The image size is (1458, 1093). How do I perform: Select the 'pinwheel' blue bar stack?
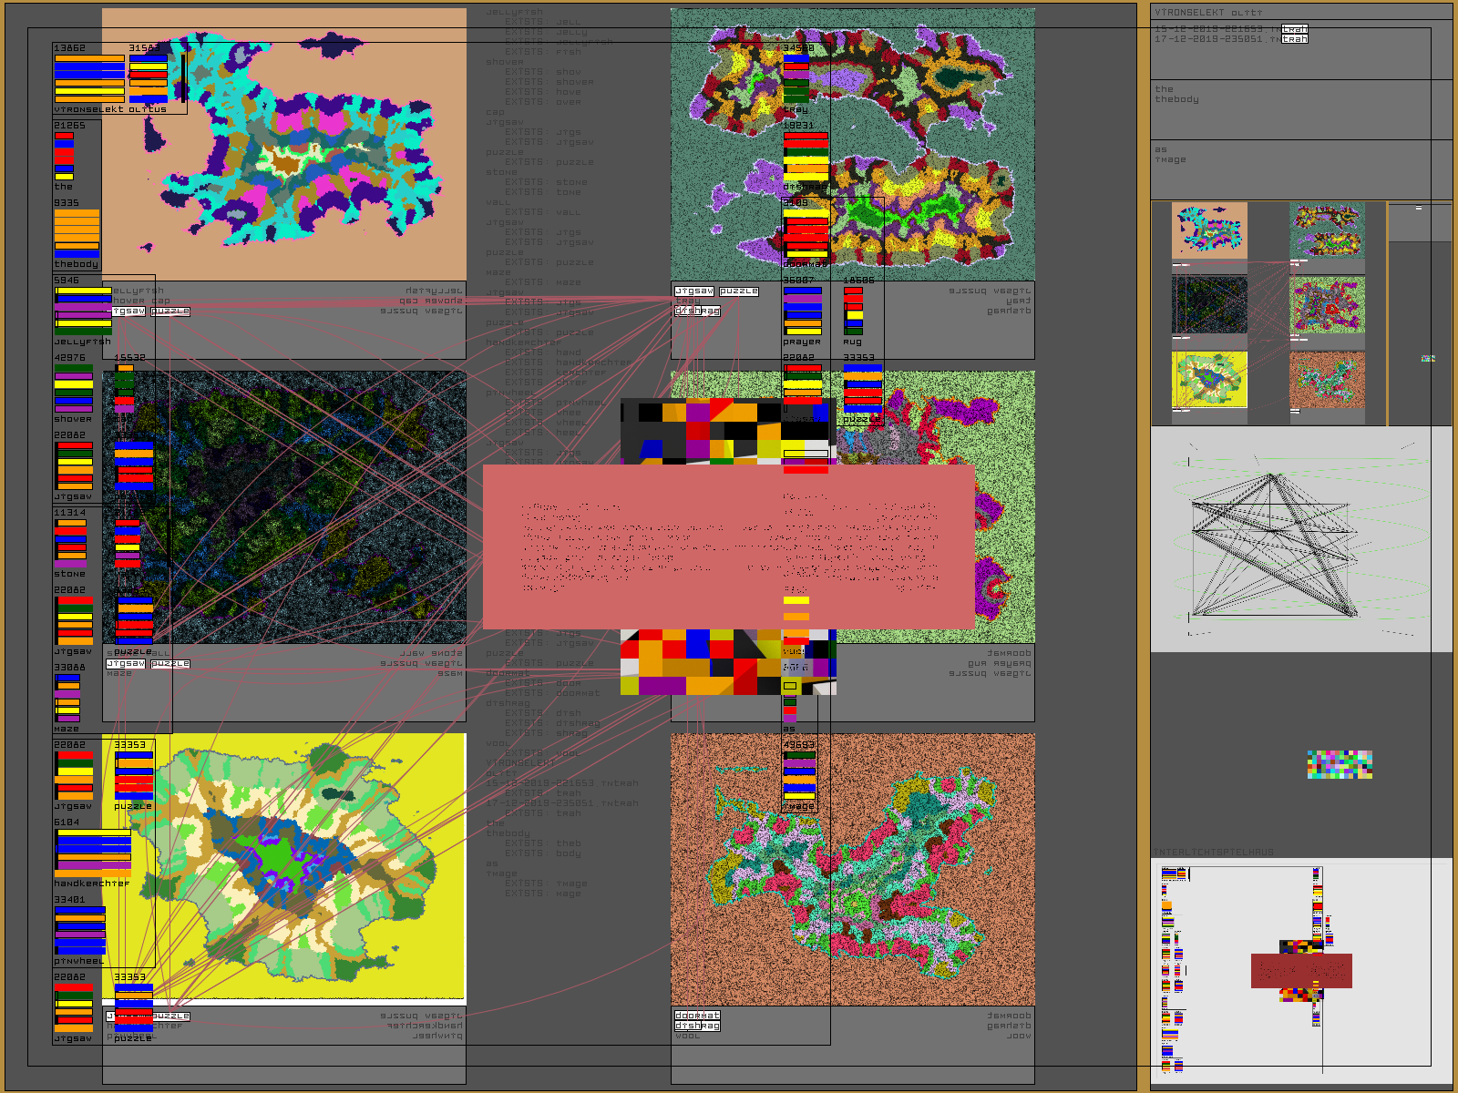tap(80, 930)
